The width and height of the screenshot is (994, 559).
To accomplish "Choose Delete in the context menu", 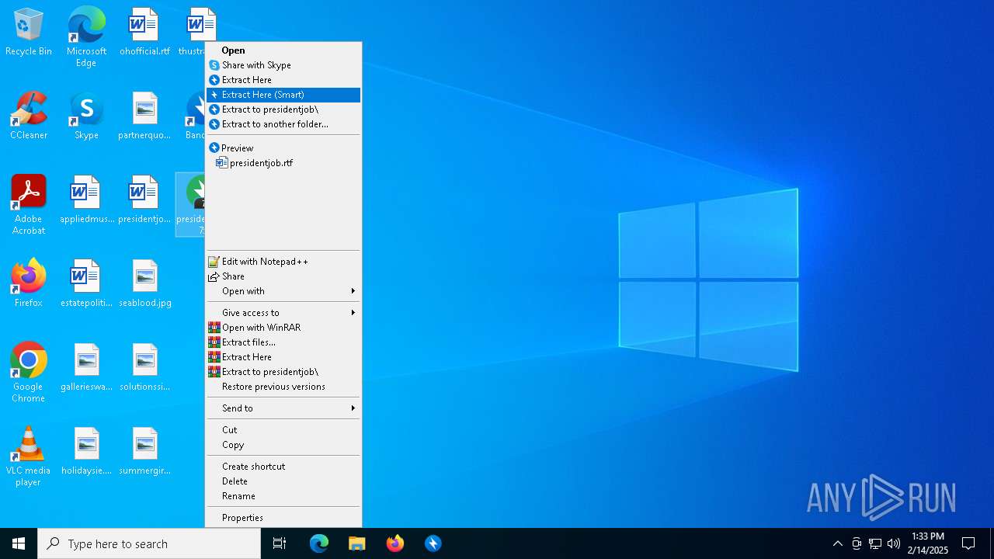I will coord(283,481).
